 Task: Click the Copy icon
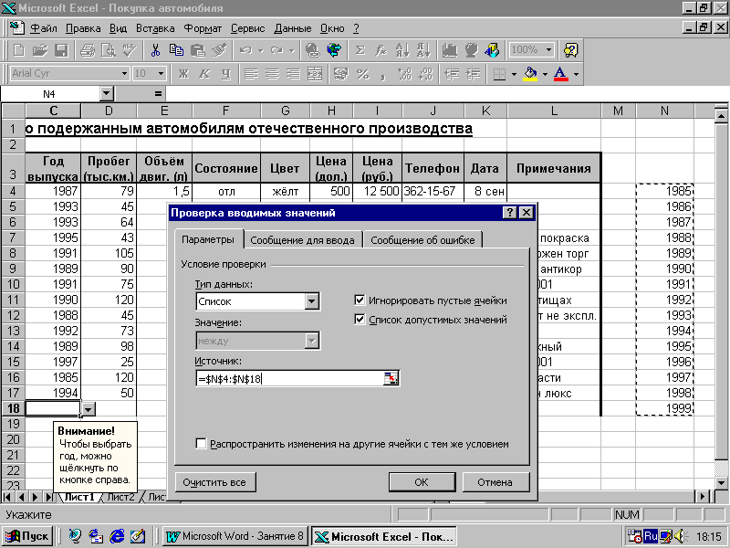coord(176,50)
